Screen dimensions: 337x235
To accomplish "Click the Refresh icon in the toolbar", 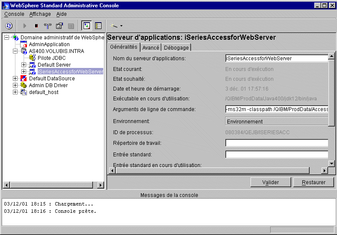I will (9, 26).
